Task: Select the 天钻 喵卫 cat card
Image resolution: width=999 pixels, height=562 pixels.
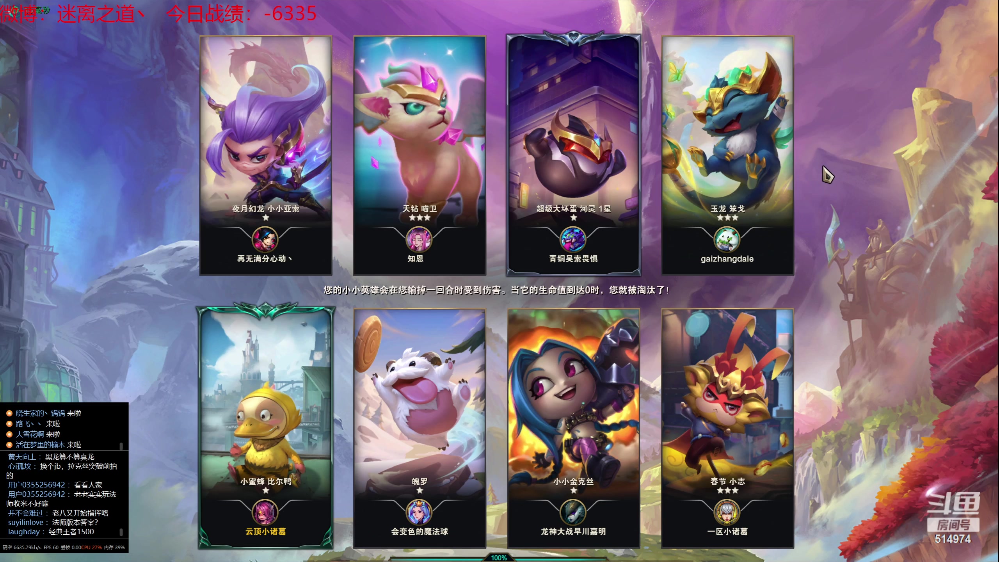Action: coord(420,155)
